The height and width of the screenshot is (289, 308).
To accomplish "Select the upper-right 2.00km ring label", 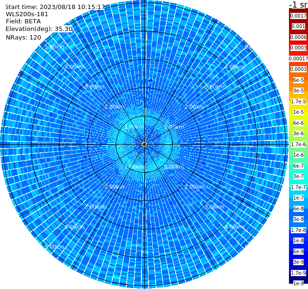I will point(195,107).
